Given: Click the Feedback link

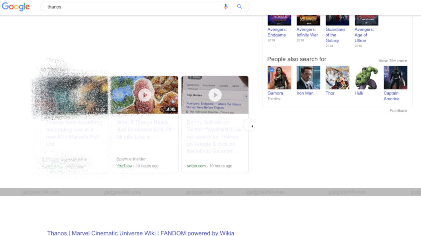Looking at the screenshot, I should (x=399, y=110).
